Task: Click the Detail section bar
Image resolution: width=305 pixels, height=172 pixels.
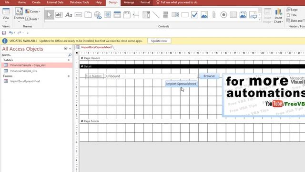Action: click(x=192, y=66)
